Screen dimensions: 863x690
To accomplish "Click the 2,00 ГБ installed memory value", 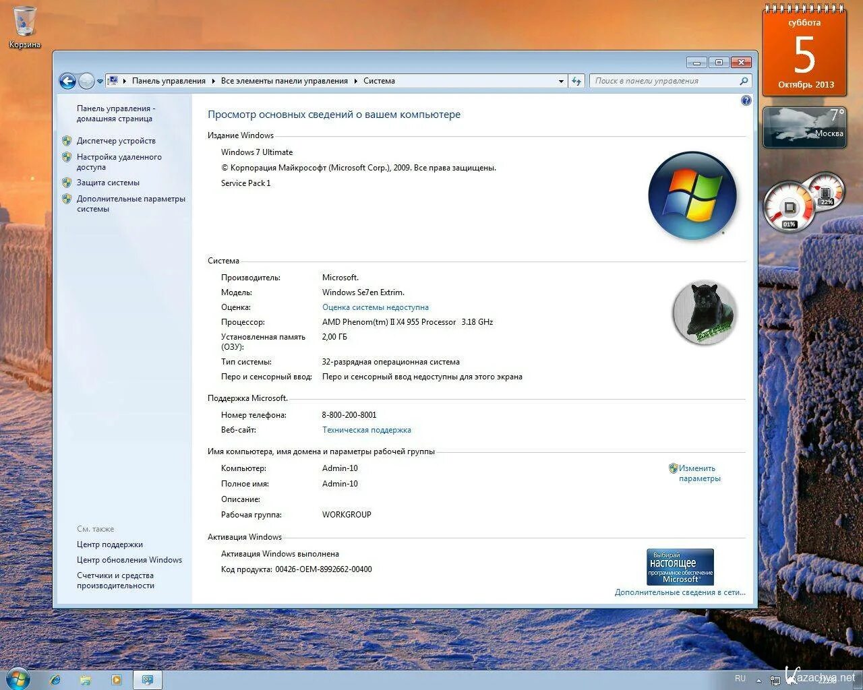I will pos(334,337).
